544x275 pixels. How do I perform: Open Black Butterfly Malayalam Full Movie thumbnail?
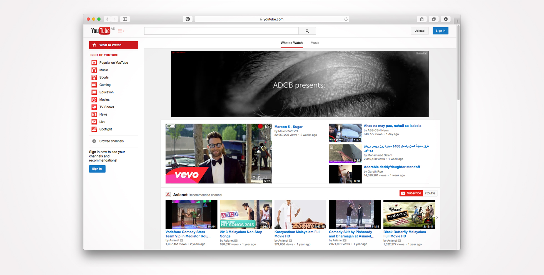pyautogui.click(x=409, y=214)
